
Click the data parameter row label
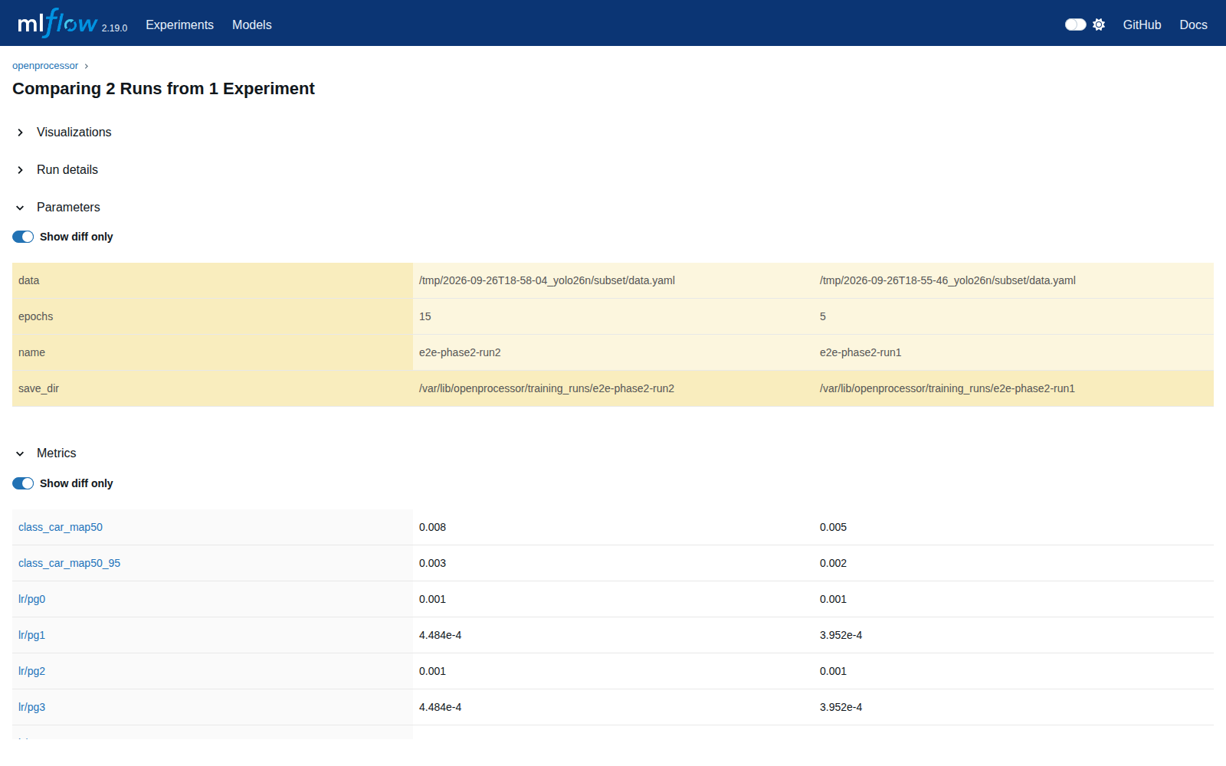(x=29, y=280)
